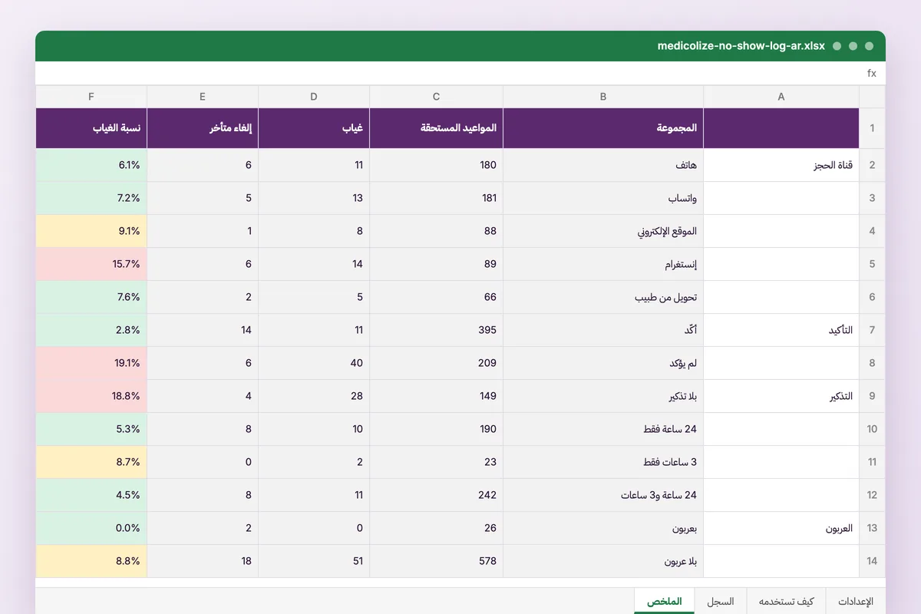Click the نسبة الغياب header cell
Screen dimensions: 921x614
pos(91,128)
